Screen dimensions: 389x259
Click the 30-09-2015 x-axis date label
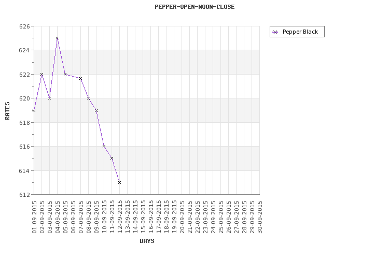point(260,218)
